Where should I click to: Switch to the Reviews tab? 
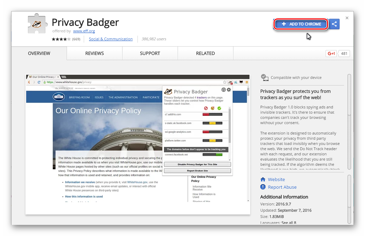(95, 53)
